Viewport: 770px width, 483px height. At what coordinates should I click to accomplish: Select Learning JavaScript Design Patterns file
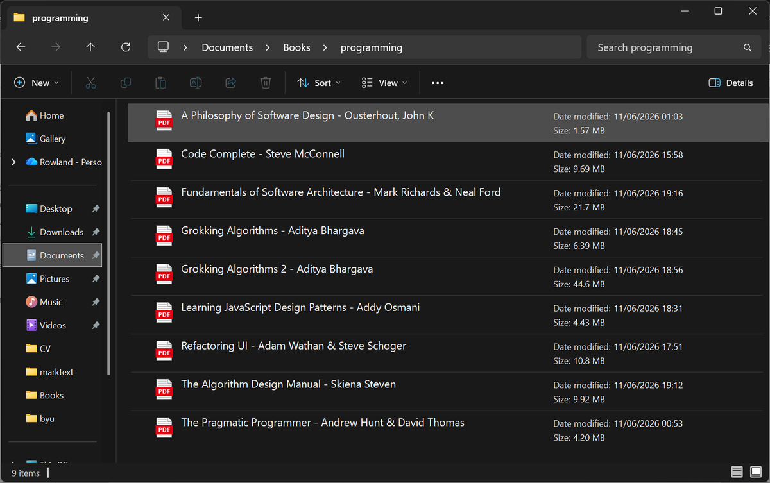point(448,315)
